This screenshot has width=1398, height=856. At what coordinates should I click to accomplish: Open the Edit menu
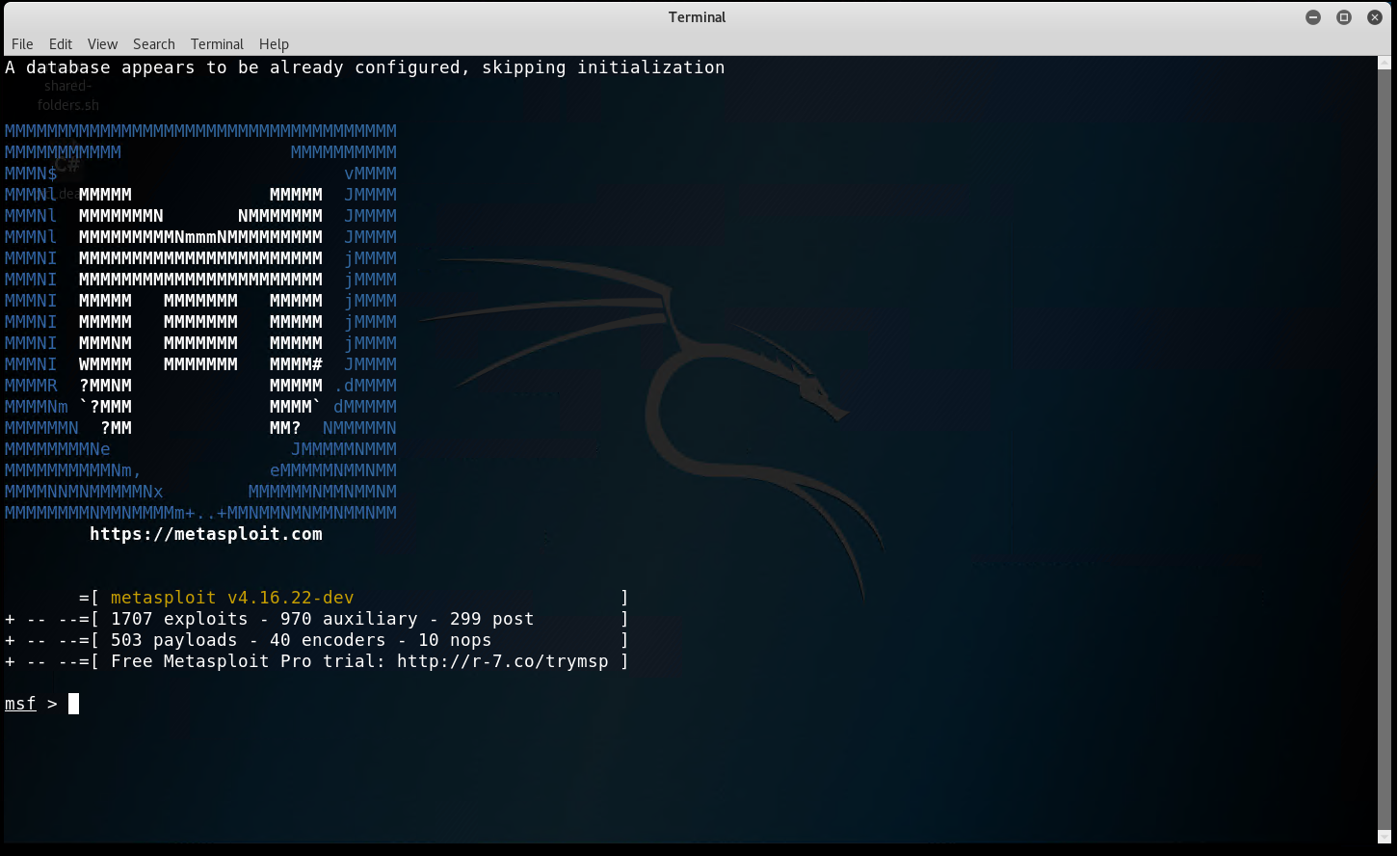click(61, 44)
